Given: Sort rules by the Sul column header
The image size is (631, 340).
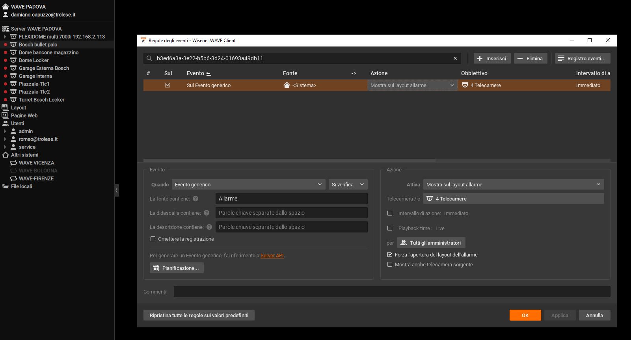Looking at the screenshot, I should [168, 73].
